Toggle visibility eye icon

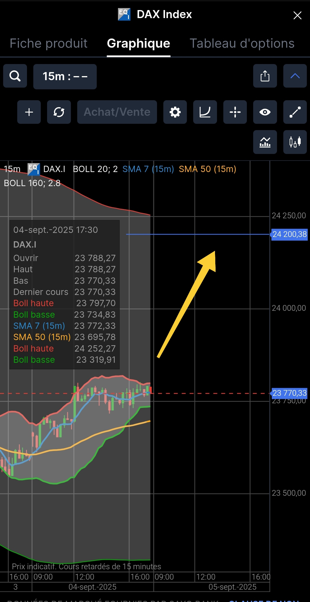265,112
